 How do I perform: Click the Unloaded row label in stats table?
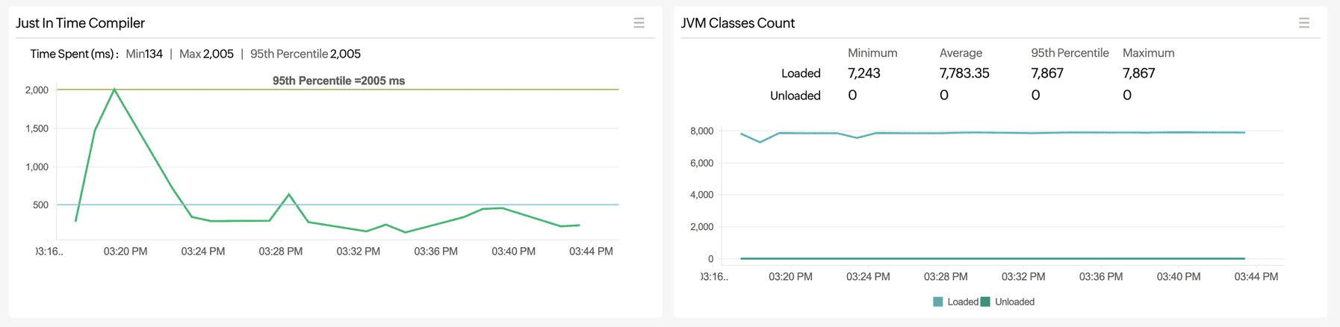795,96
